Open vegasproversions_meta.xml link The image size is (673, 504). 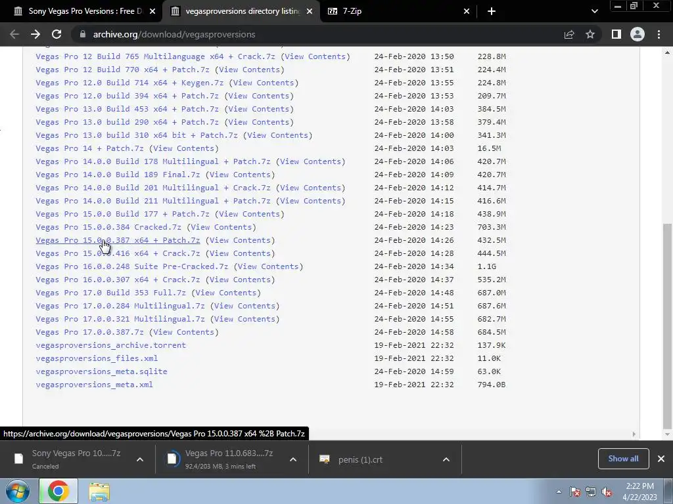pyautogui.click(x=94, y=385)
